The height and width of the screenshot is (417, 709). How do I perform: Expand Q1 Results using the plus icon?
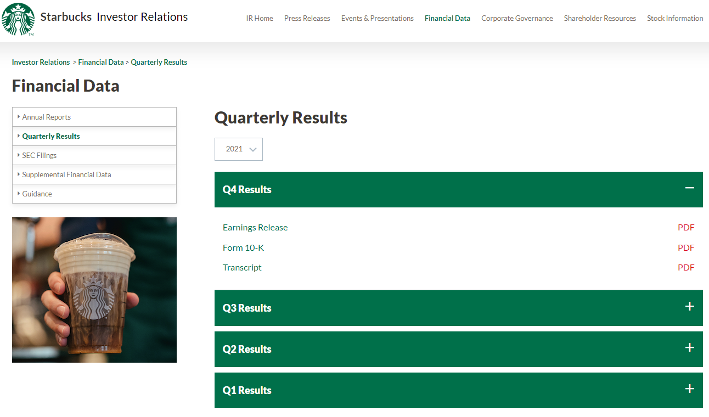pyautogui.click(x=690, y=388)
